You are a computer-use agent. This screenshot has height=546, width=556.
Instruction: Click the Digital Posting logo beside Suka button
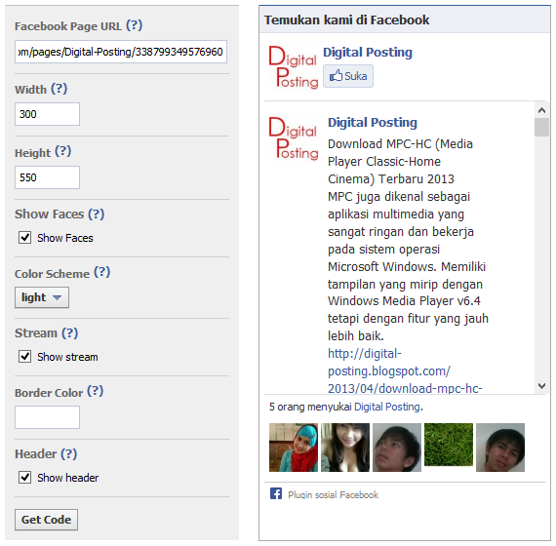(294, 67)
